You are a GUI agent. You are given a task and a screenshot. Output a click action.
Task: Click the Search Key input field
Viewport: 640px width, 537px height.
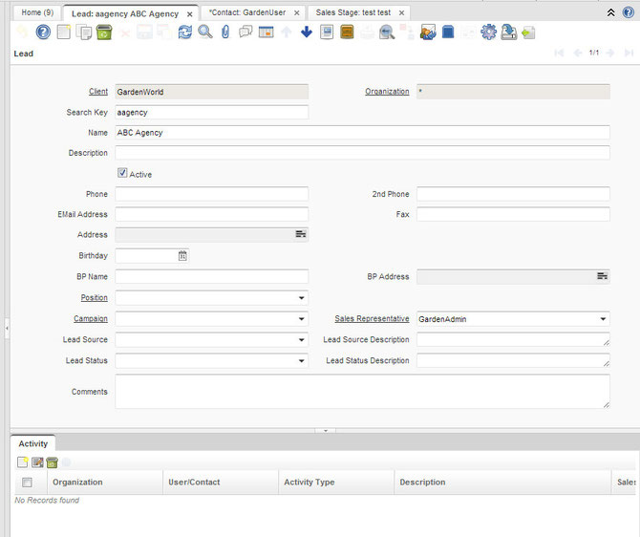[211, 113]
